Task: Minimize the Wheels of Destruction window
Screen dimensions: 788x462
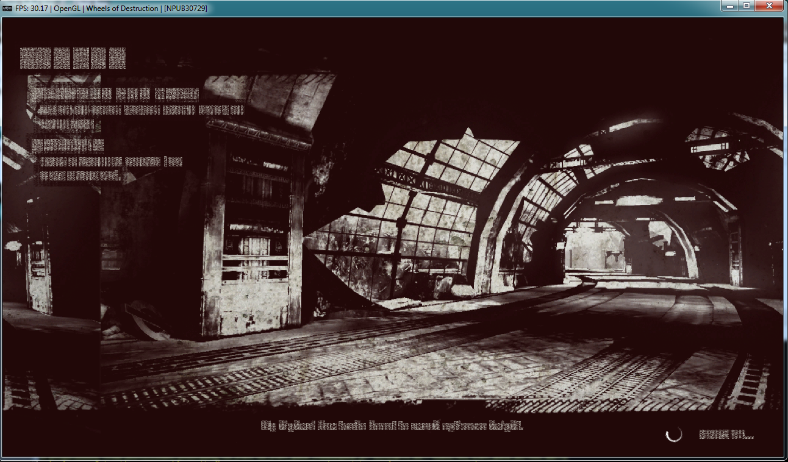Action: click(731, 5)
